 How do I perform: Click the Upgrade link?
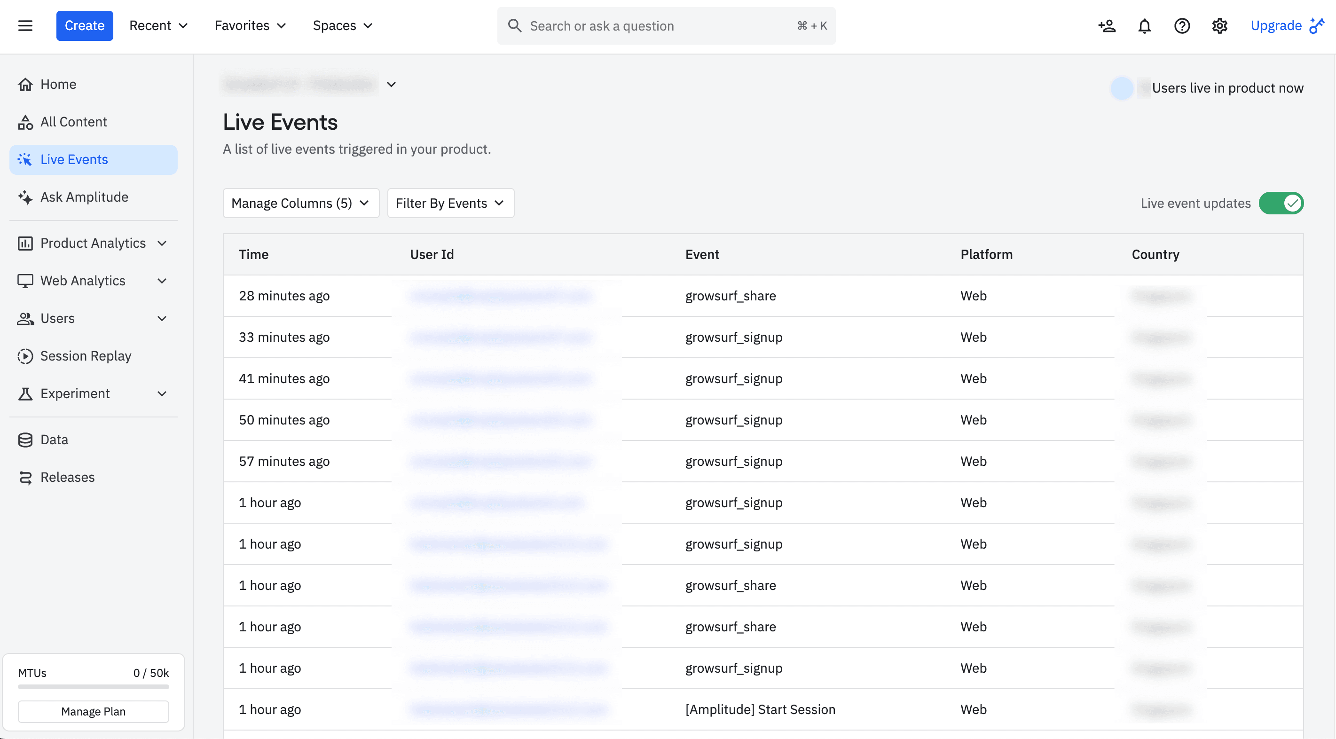(1276, 25)
